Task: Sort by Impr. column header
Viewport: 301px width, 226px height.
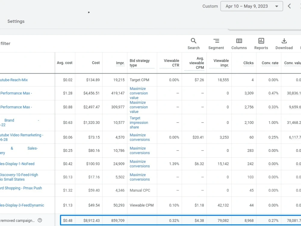Action: point(120,63)
